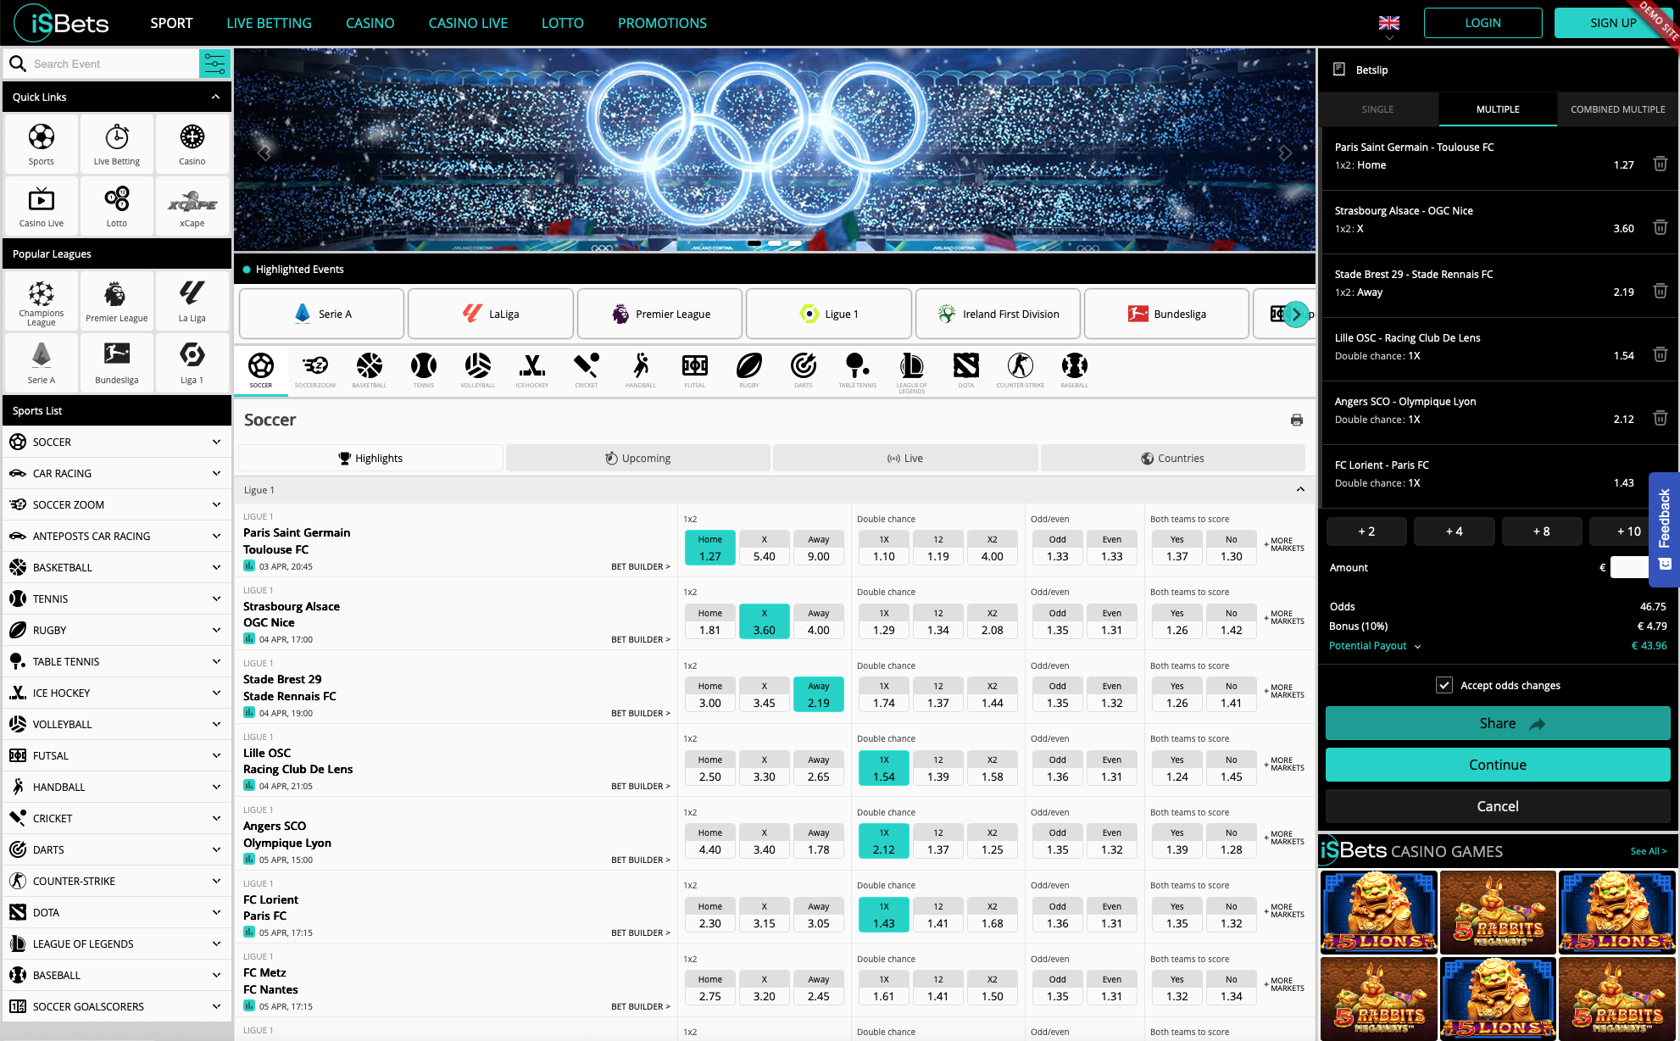Viewport: 1680px width, 1041px height.
Task: Deselect Home 1.27 for Paris Saint Germain
Action: [710, 548]
